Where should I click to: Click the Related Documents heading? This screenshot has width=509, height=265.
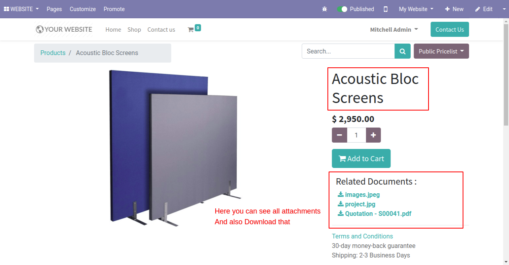[376, 181]
